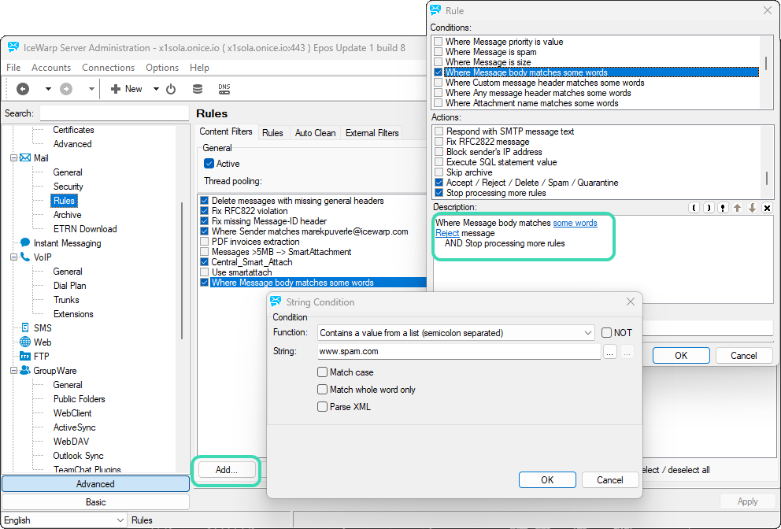
Task: Collapse the Mail tree node
Action: pyautogui.click(x=13, y=158)
